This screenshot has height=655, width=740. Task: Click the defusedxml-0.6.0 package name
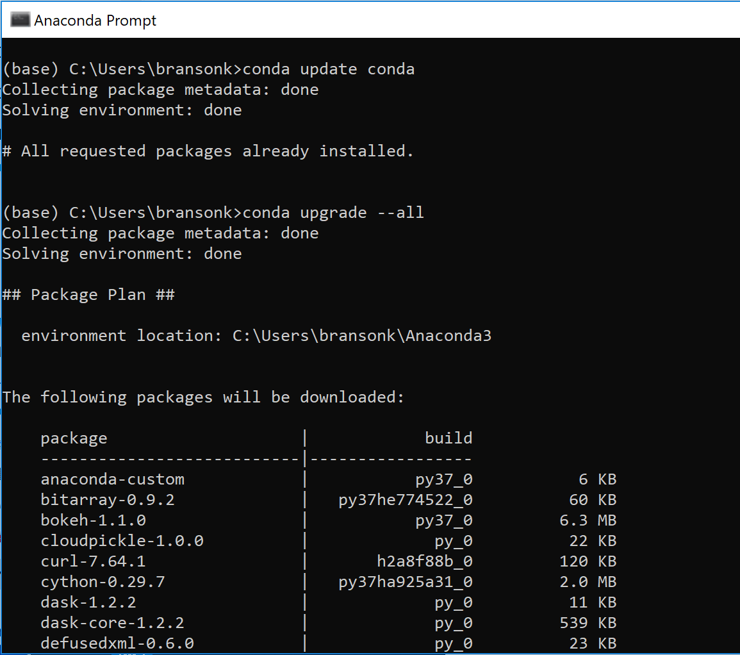pyautogui.click(x=117, y=643)
